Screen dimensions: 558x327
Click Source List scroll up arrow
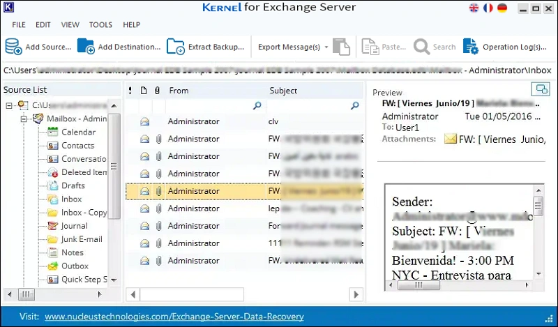pyautogui.click(x=114, y=106)
